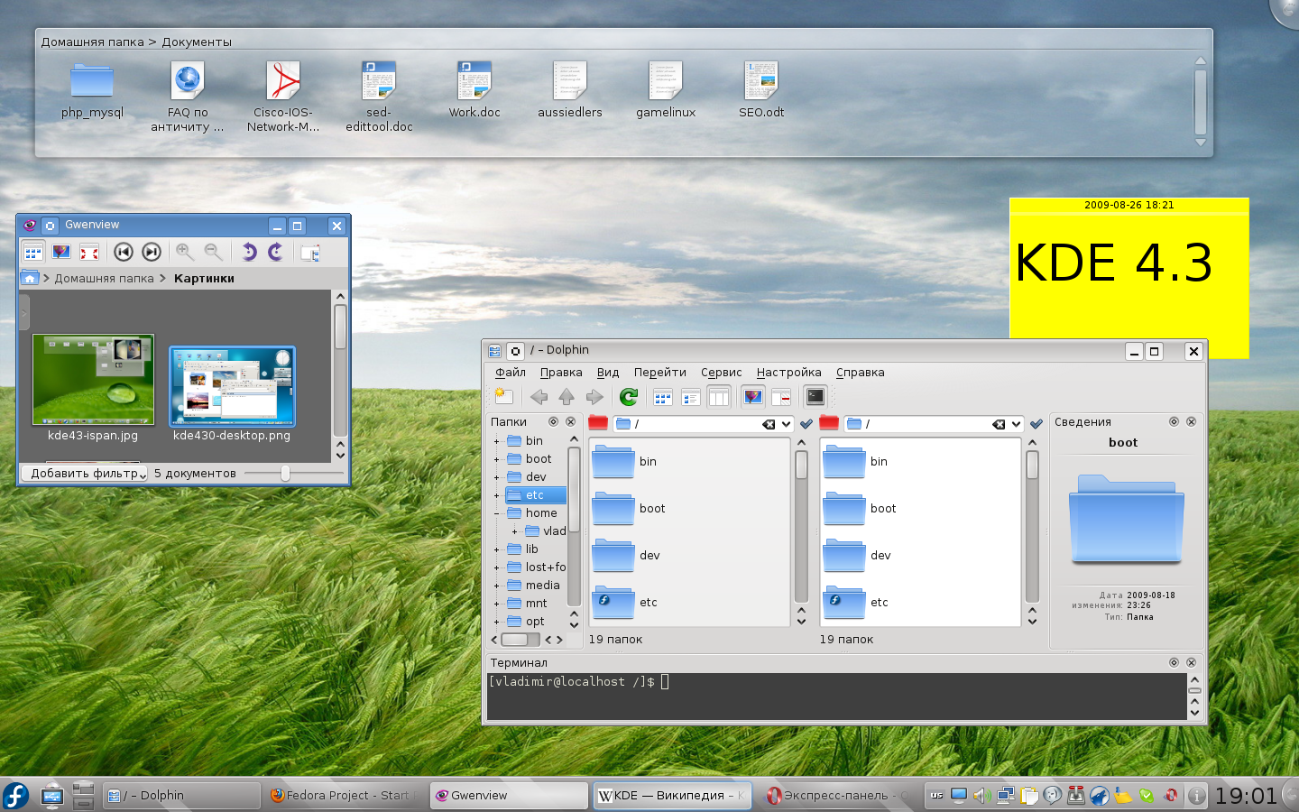Viewport: 1299px width, 812px height.
Task: Toggle file preview mode in Dolphin
Action: click(x=753, y=397)
